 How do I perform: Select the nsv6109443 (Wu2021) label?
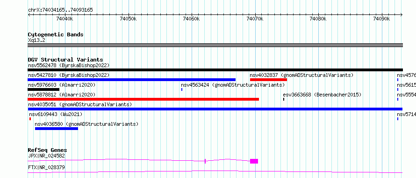click(56, 114)
